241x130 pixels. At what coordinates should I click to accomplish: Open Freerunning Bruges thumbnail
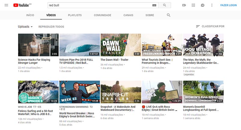(x=162, y=45)
